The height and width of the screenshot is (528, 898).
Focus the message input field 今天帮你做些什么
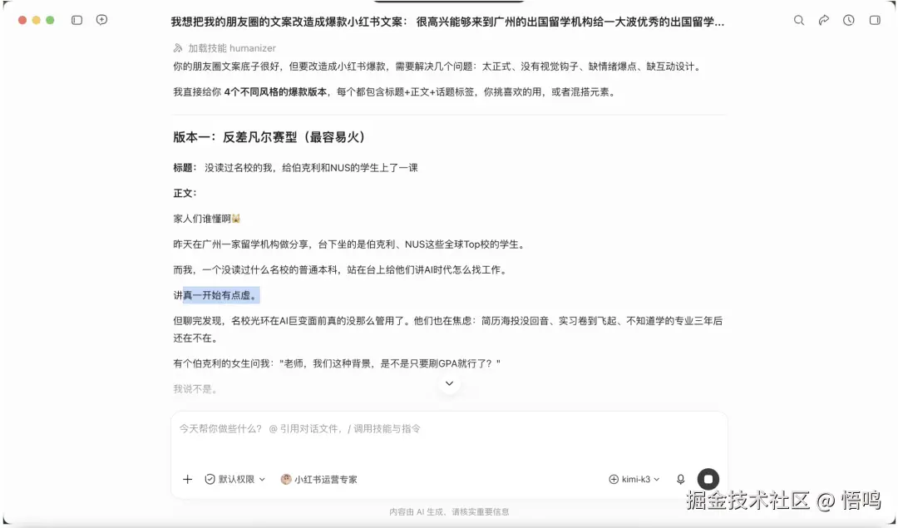[449, 428]
